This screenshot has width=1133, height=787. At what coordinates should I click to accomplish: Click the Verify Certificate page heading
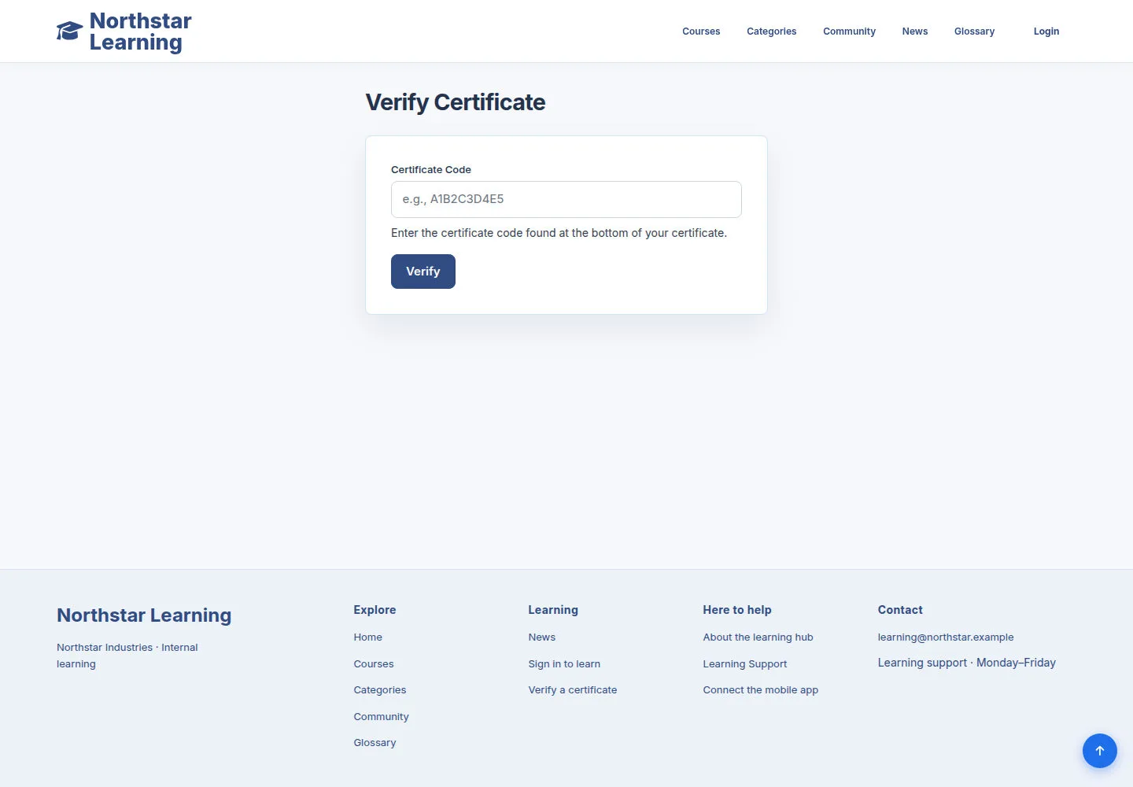tap(456, 102)
